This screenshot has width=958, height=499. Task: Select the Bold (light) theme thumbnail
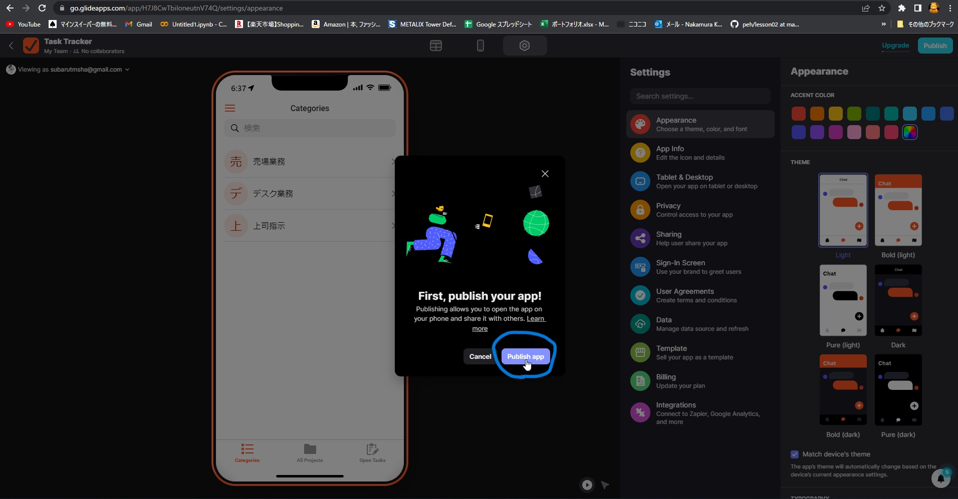tap(898, 210)
